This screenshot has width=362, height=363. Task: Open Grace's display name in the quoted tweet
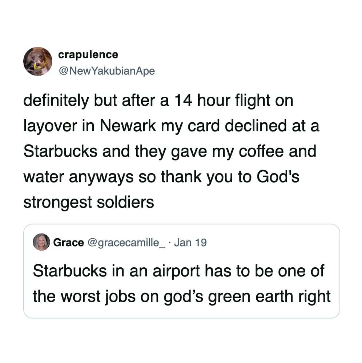pos(68,242)
